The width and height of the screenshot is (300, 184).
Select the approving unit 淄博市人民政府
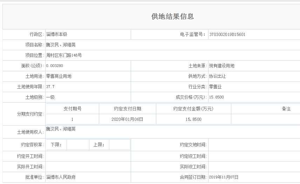click(61, 177)
